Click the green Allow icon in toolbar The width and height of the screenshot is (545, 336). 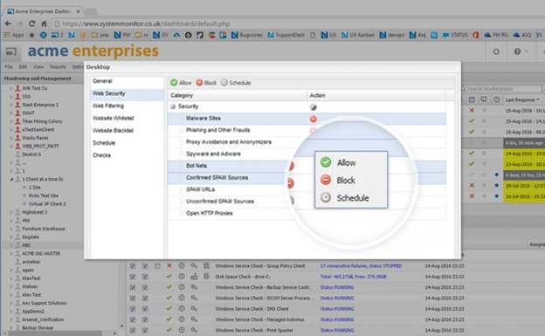[x=174, y=83]
